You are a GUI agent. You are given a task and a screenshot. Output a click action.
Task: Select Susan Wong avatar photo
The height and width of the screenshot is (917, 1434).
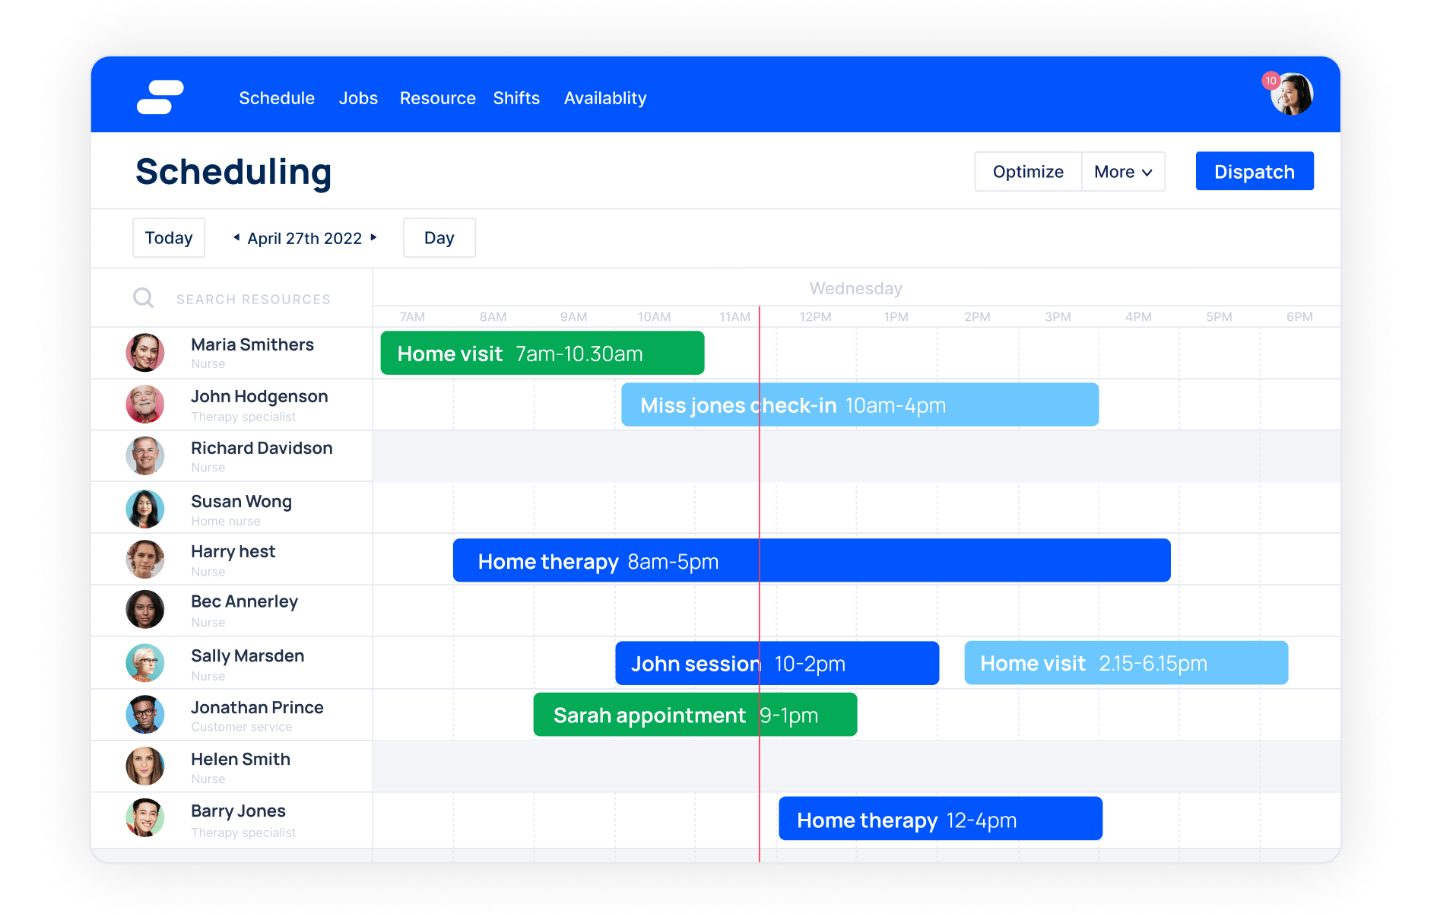145,509
